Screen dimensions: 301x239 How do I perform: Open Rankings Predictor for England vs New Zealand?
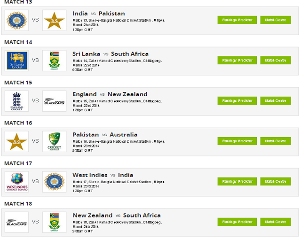point(237,101)
